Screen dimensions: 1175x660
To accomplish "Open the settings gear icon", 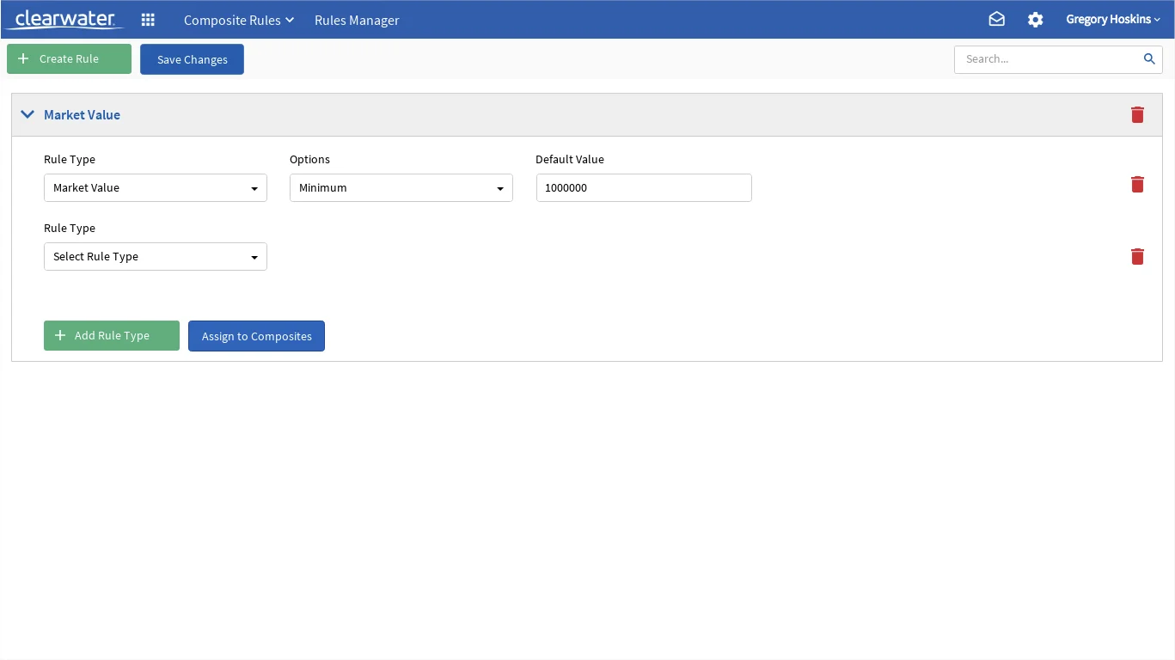I will click(x=1036, y=19).
